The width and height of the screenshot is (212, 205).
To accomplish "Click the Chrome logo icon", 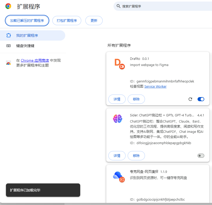I will pos(8,6).
